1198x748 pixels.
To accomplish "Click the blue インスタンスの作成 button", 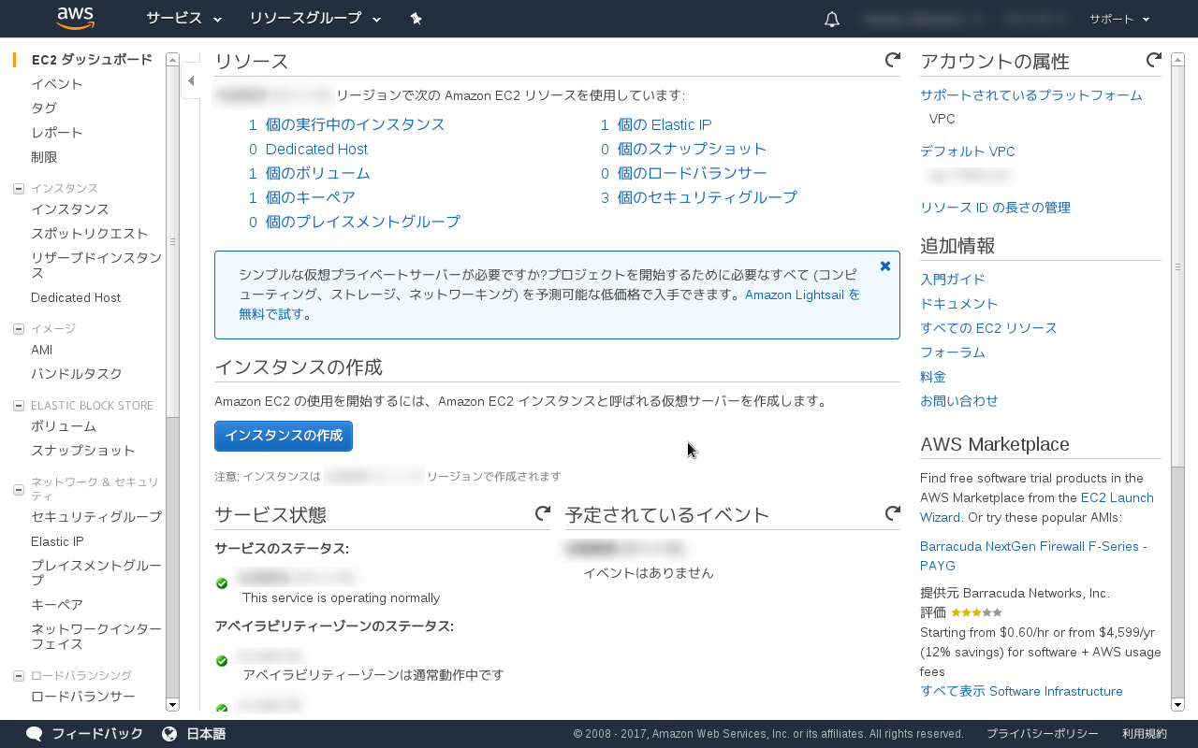I will (x=284, y=436).
